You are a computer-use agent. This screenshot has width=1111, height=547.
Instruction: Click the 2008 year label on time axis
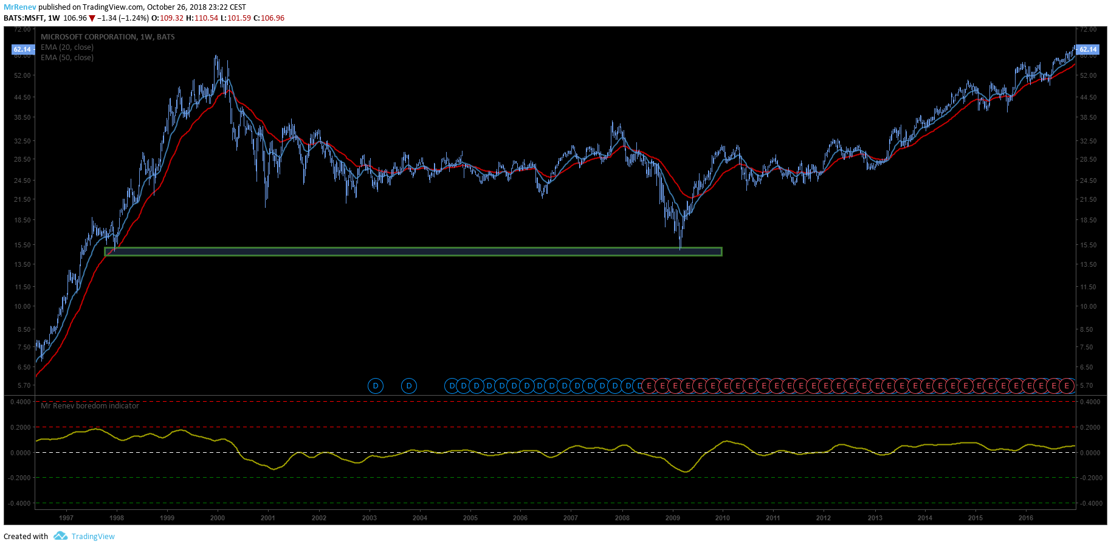[622, 518]
